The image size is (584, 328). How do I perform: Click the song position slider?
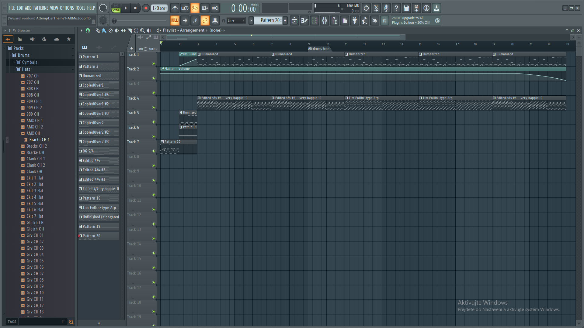(140, 21)
